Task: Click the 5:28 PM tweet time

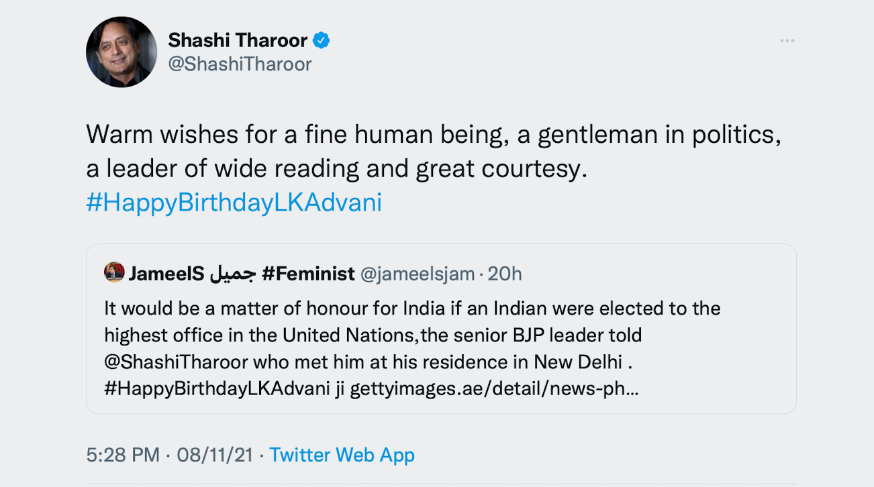Action: tap(123, 455)
